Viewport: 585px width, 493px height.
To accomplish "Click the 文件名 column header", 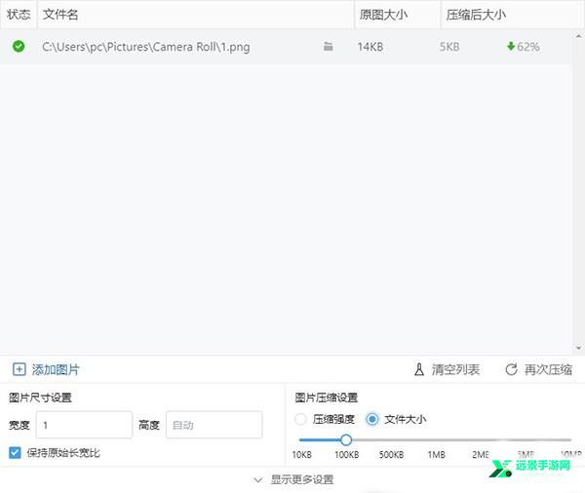I will tap(196, 15).
